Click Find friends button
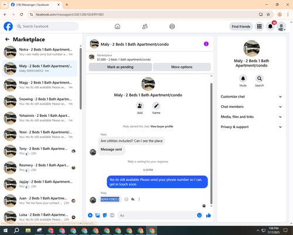Viewport: 293px width, 235px height. (241, 26)
